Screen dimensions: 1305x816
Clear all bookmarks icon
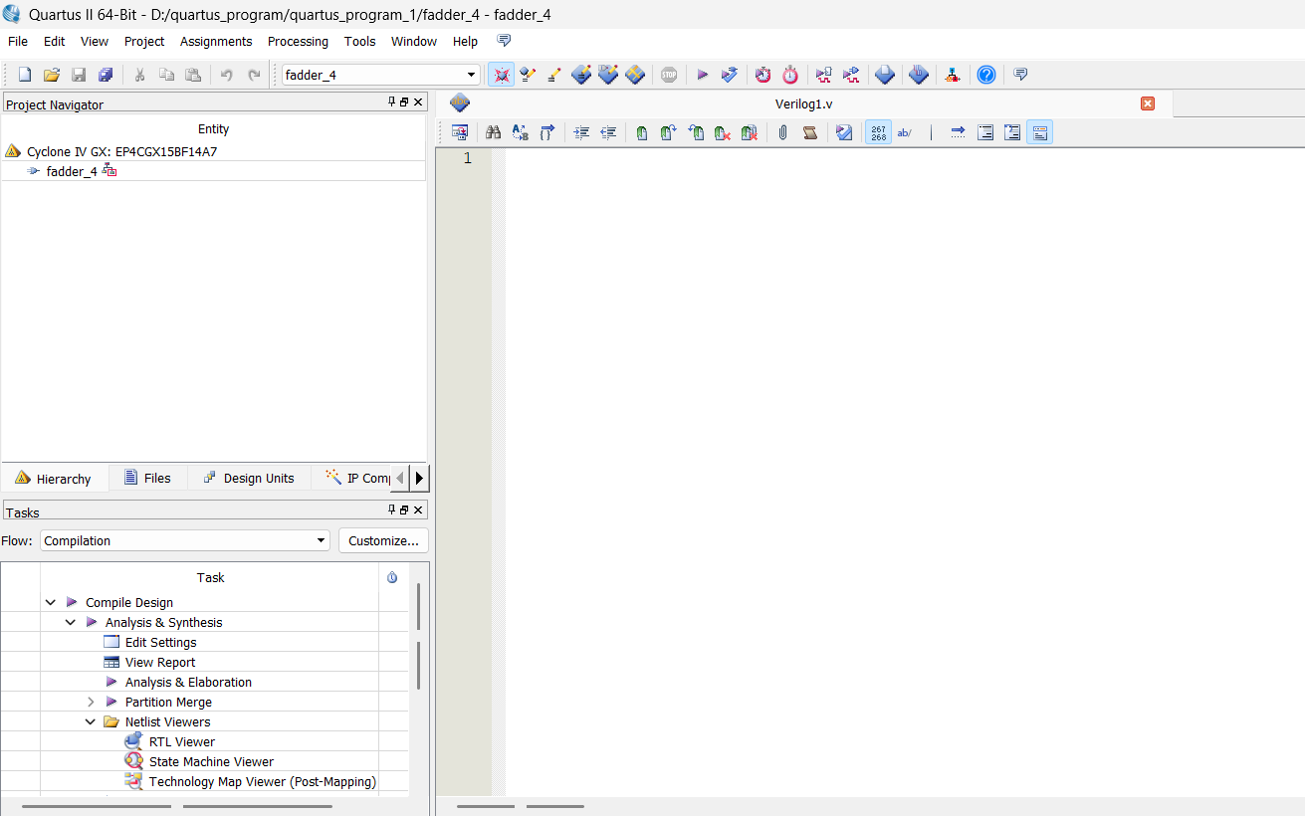750,132
